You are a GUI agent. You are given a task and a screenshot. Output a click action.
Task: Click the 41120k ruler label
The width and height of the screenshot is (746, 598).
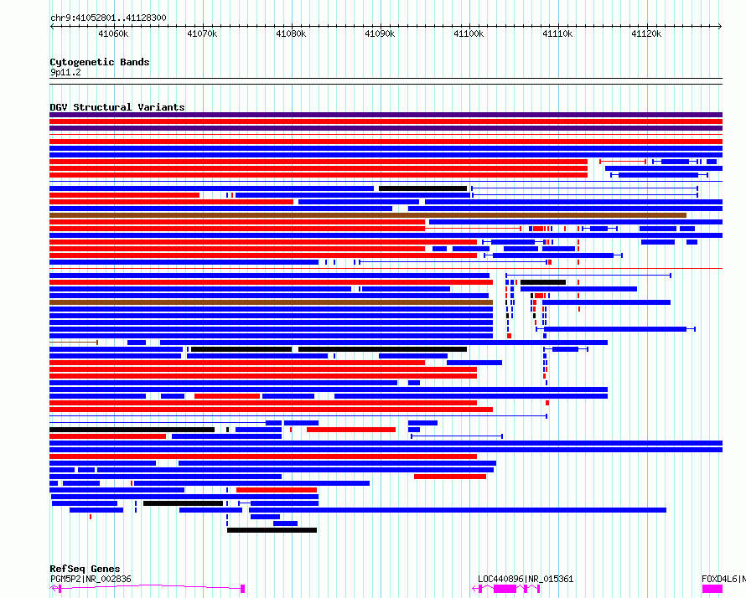click(x=646, y=34)
